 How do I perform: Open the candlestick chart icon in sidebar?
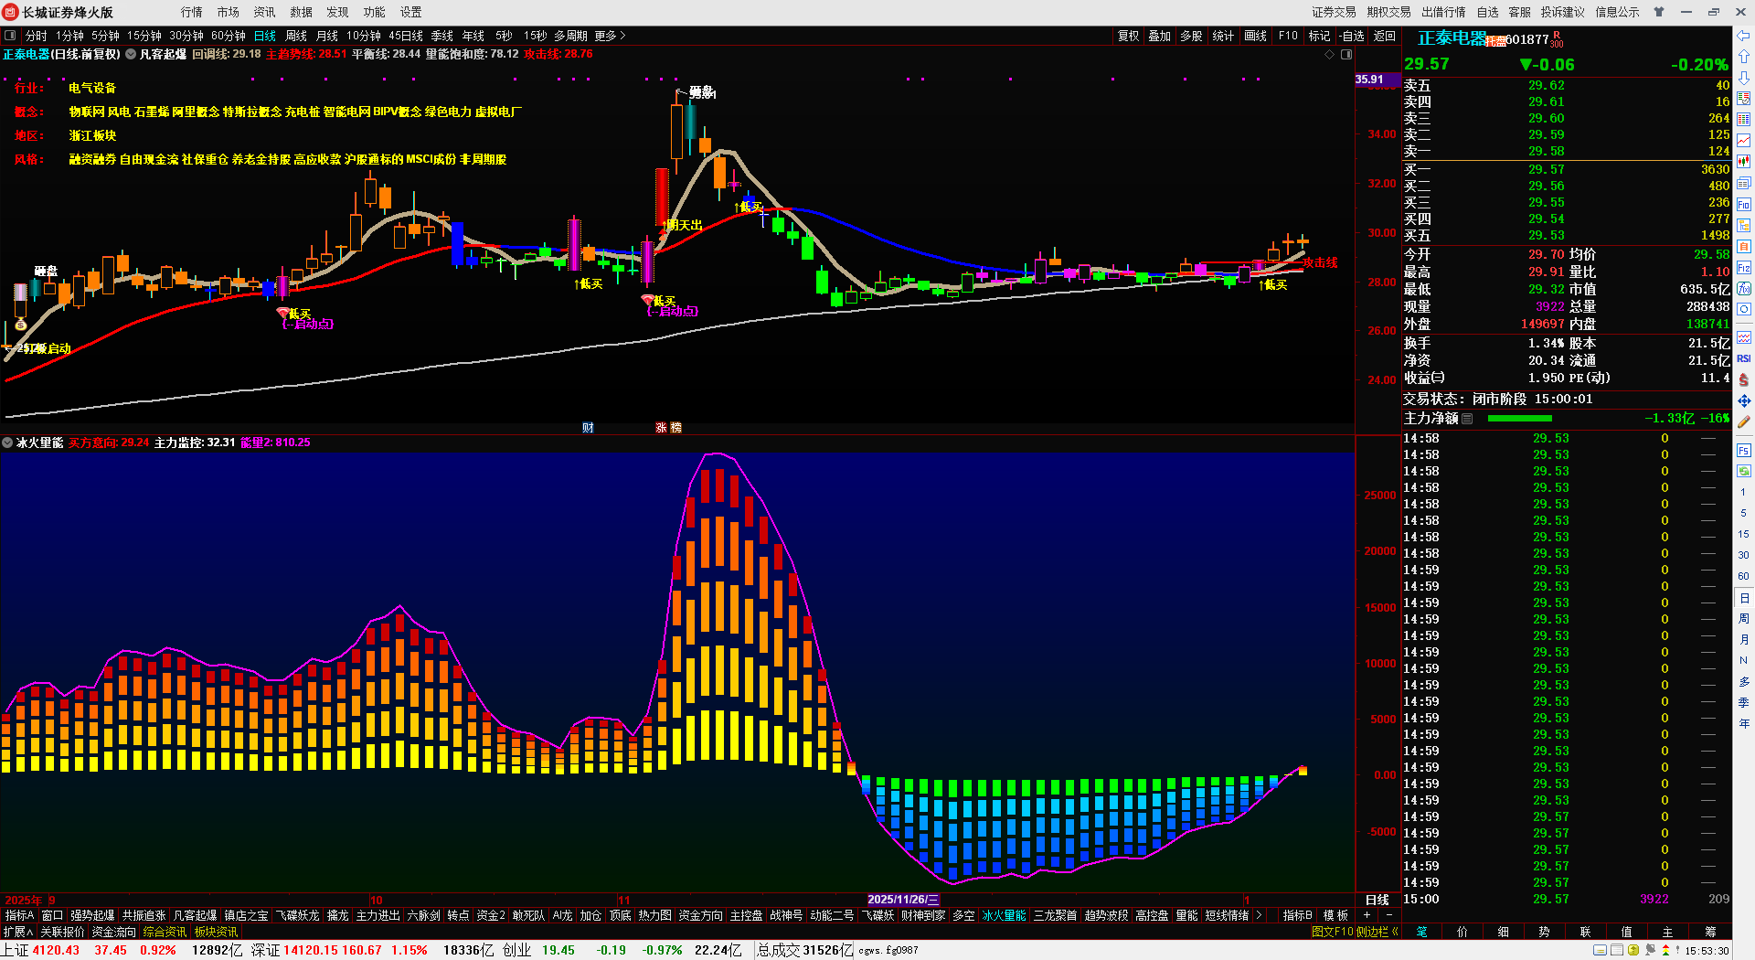(x=1744, y=162)
